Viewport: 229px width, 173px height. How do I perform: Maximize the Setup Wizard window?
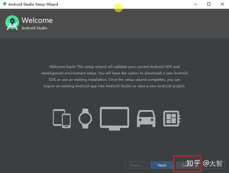click(209, 4)
